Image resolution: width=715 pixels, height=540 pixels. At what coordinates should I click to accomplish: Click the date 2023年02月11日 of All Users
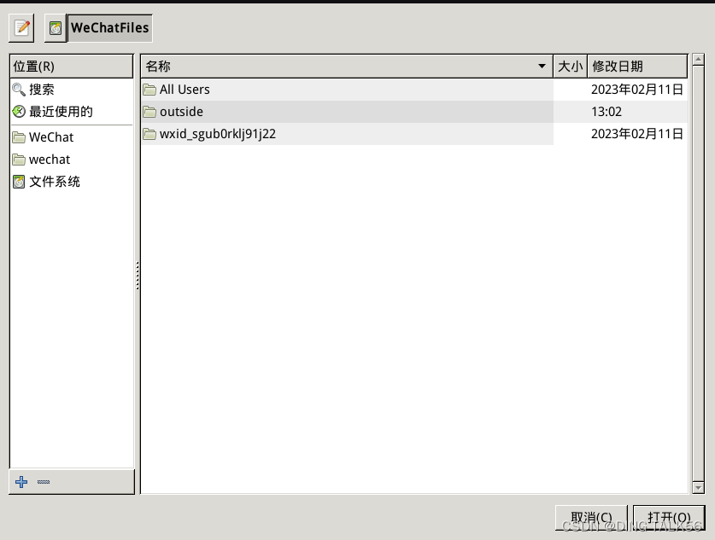coord(637,90)
